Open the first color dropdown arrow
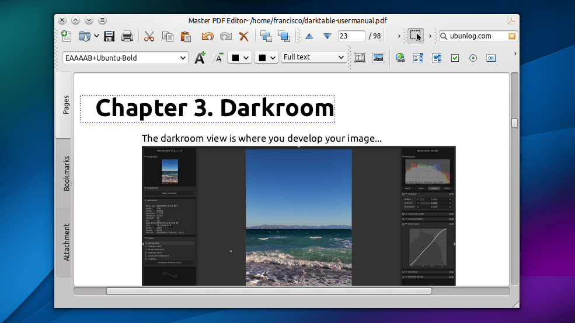Screen dimensions: 575x323 tap(246, 58)
